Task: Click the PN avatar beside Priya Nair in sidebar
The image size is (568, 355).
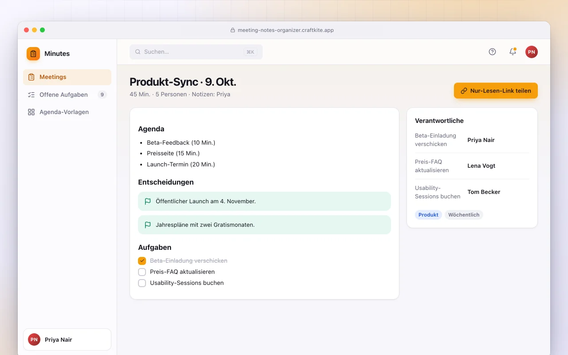Action: point(34,339)
